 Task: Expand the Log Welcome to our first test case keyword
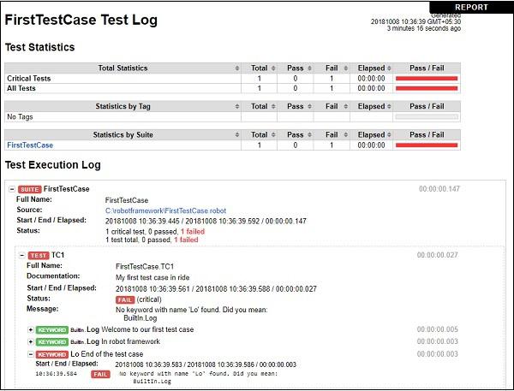[x=31, y=329]
